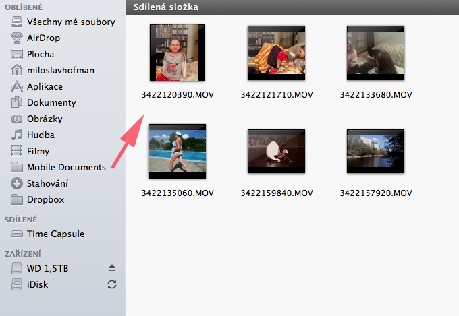Click the AirDrop parachute icon
Image resolution: width=459 pixels, height=316 pixels.
18,38
